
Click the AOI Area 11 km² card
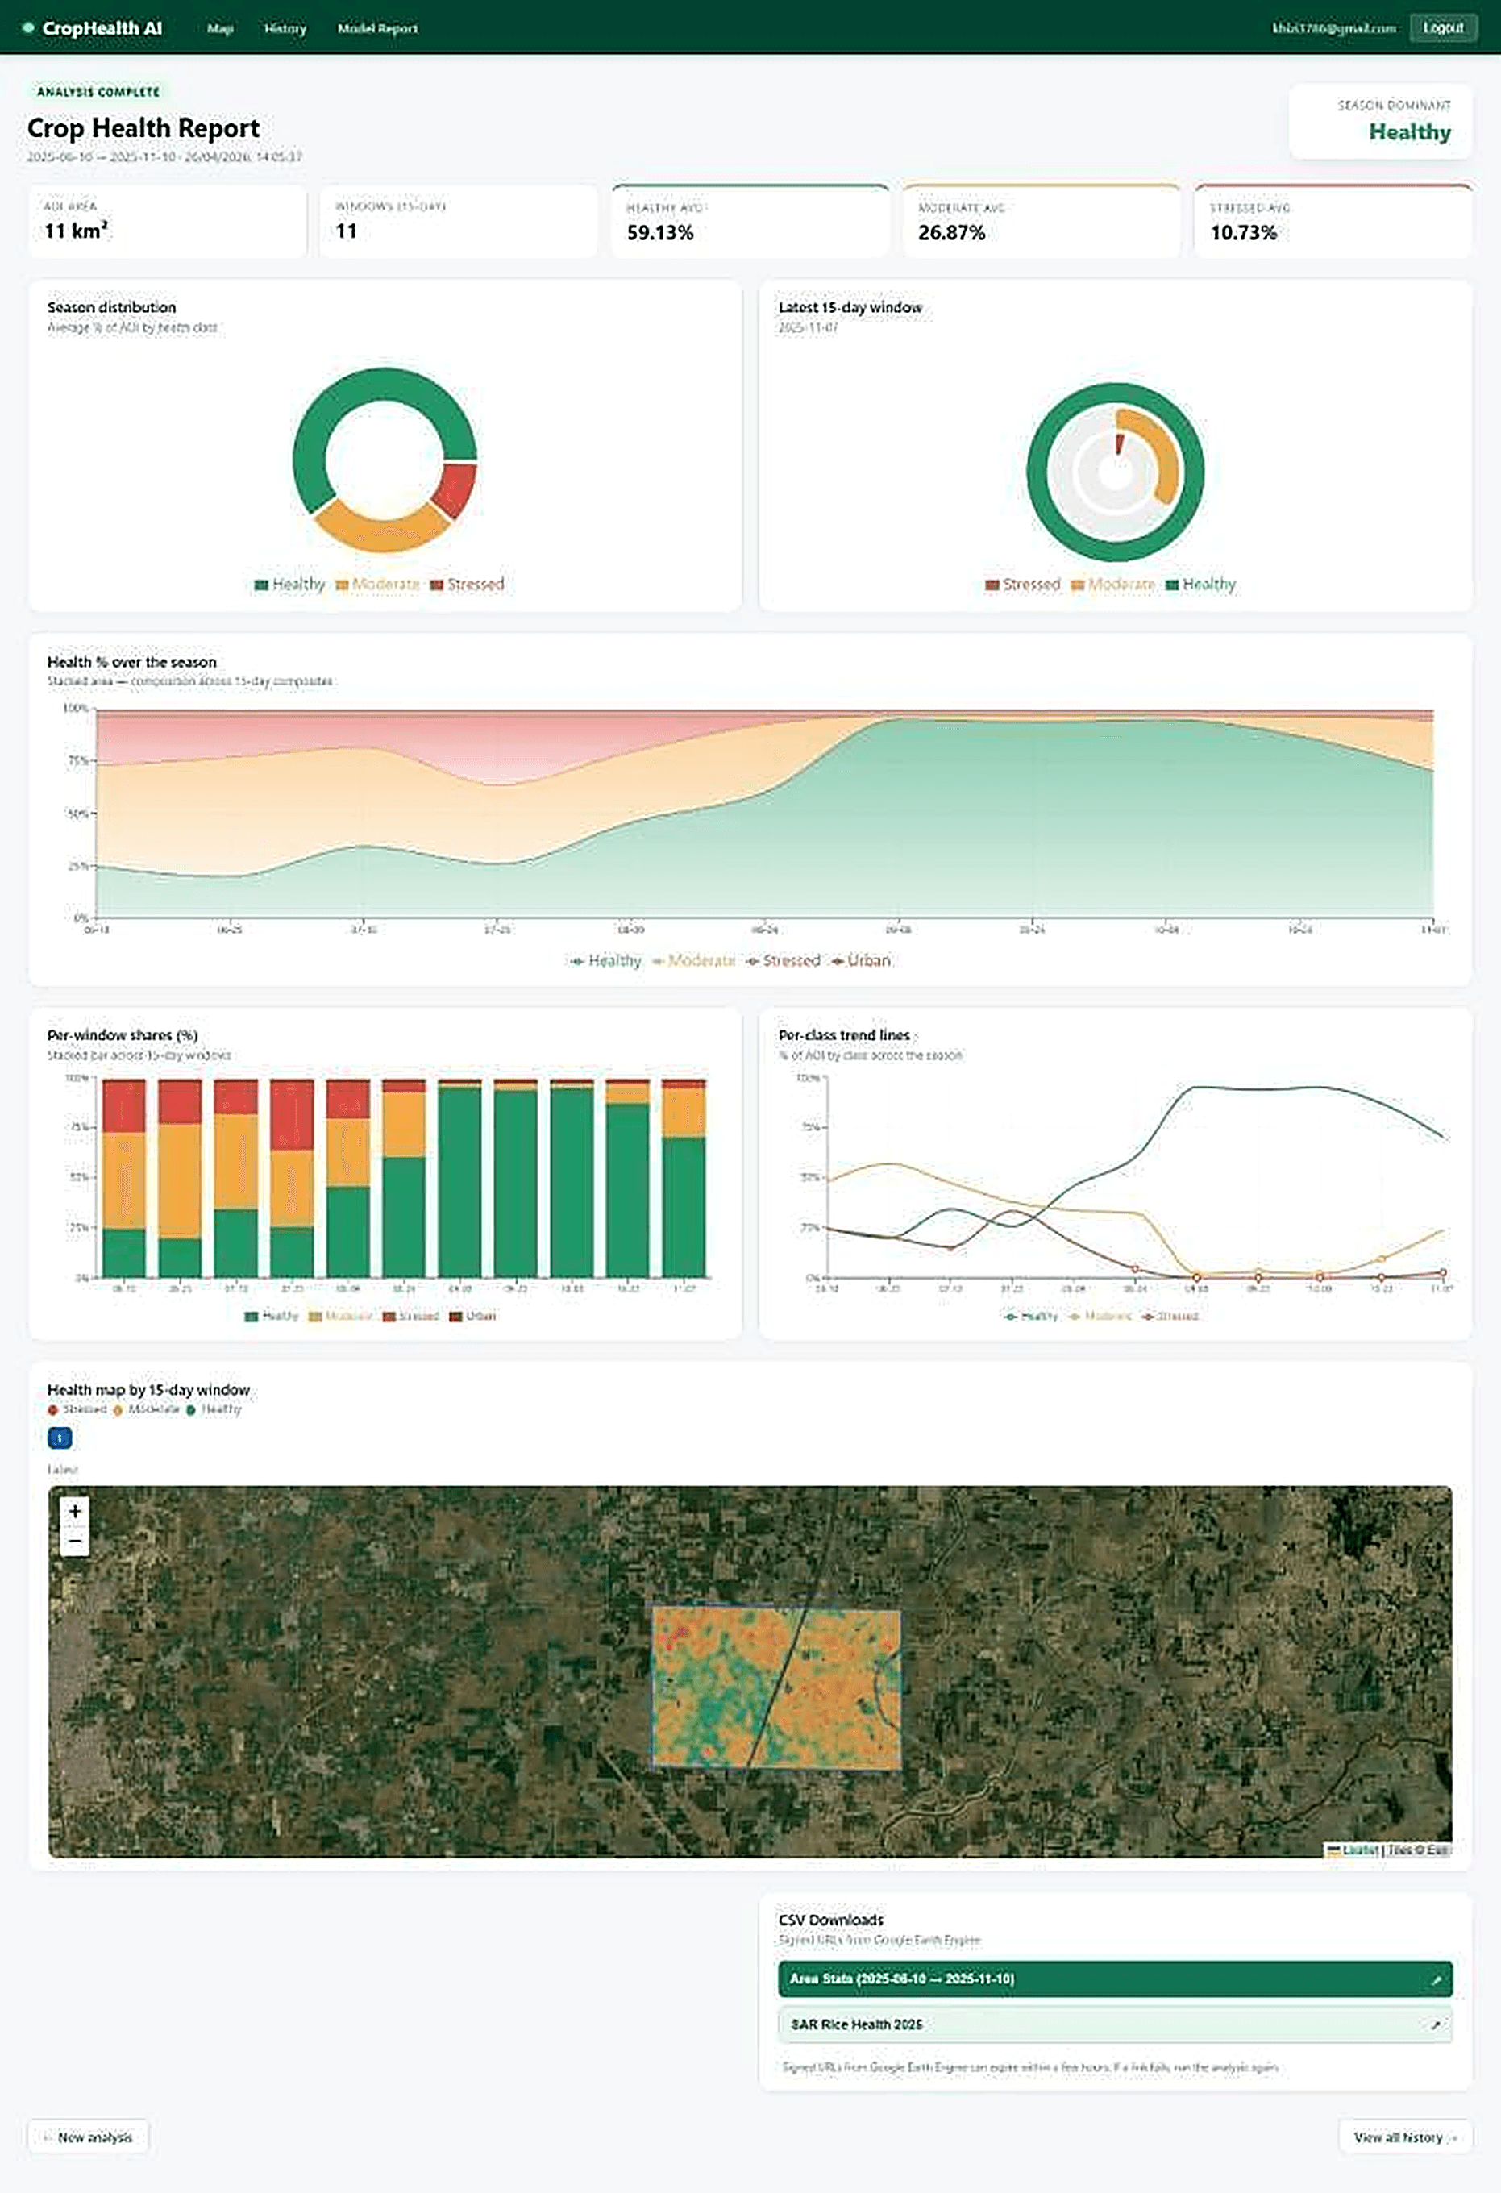167,221
